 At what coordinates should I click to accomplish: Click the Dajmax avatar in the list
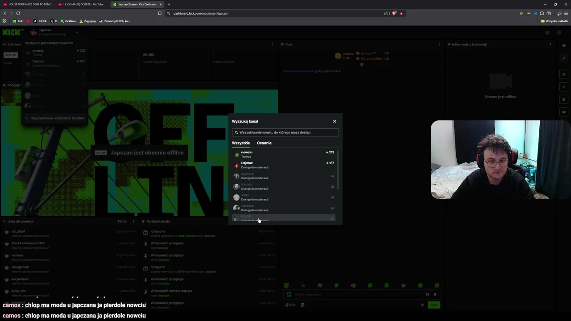pyautogui.click(x=236, y=165)
